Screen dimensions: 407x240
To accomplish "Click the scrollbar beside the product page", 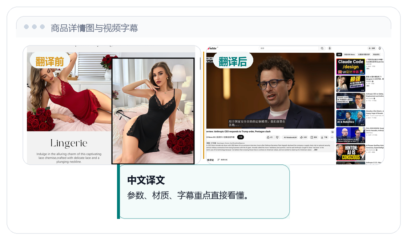I will click(x=200, y=64).
